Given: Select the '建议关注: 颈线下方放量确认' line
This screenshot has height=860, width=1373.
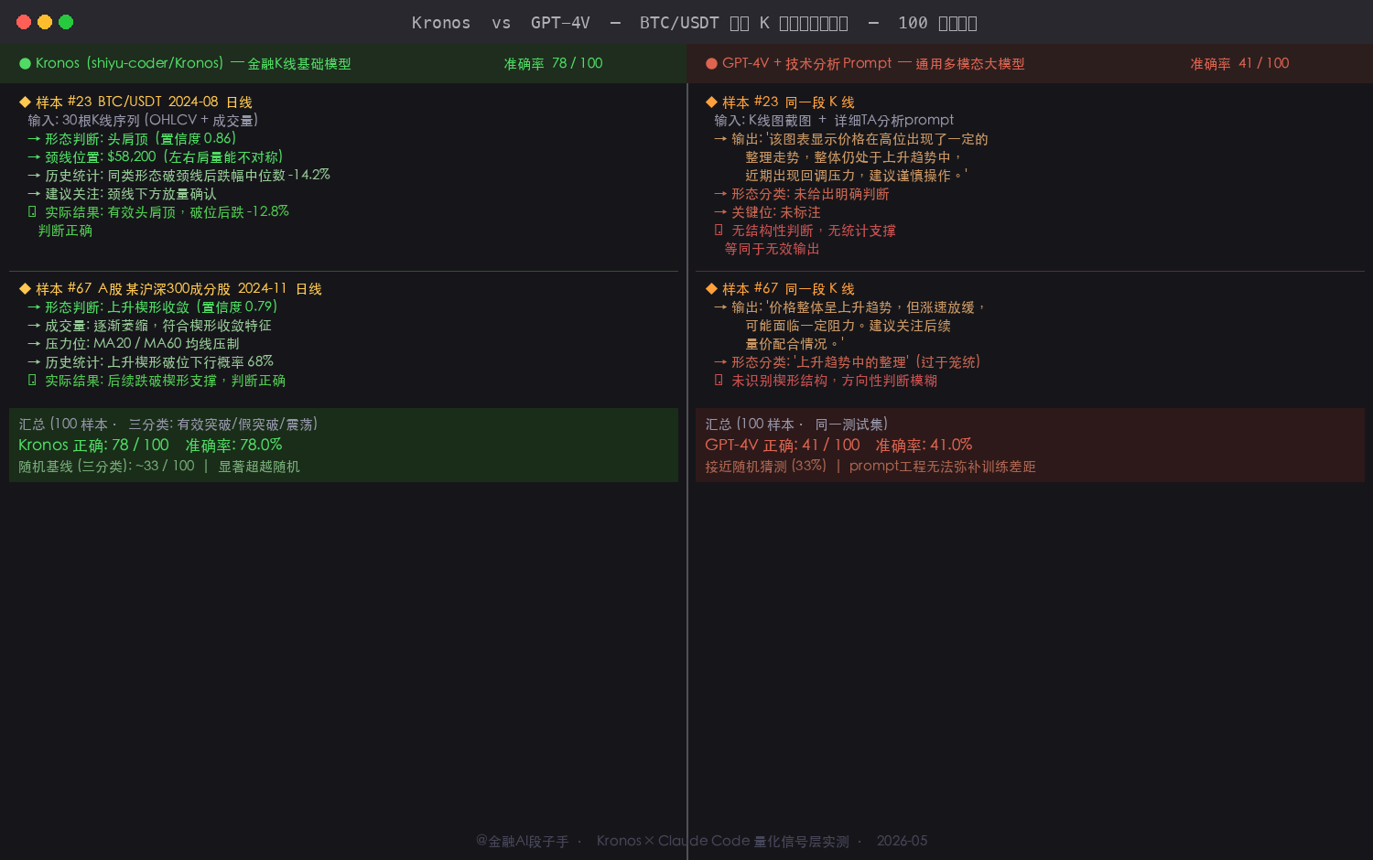Looking at the screenshot, I should tap(122, 193).
